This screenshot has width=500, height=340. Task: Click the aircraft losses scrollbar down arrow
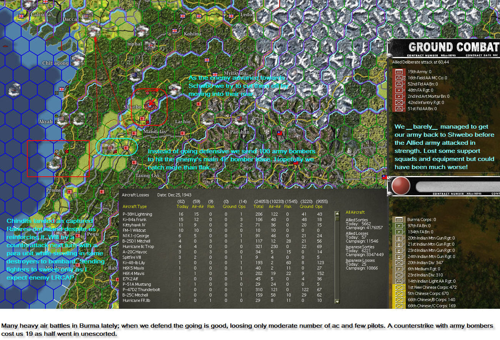pos(337,301)
